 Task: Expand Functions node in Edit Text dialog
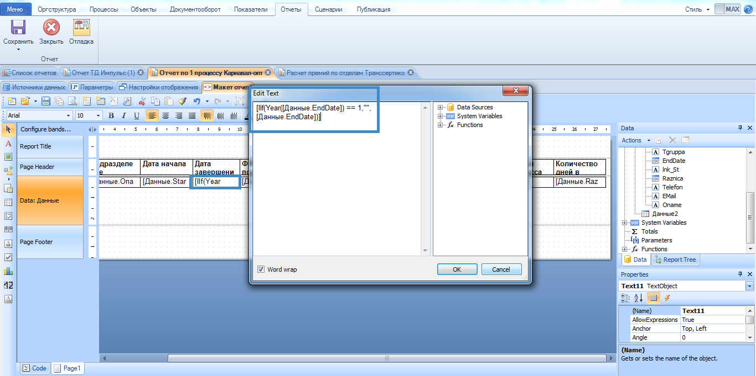coord(441,125)
